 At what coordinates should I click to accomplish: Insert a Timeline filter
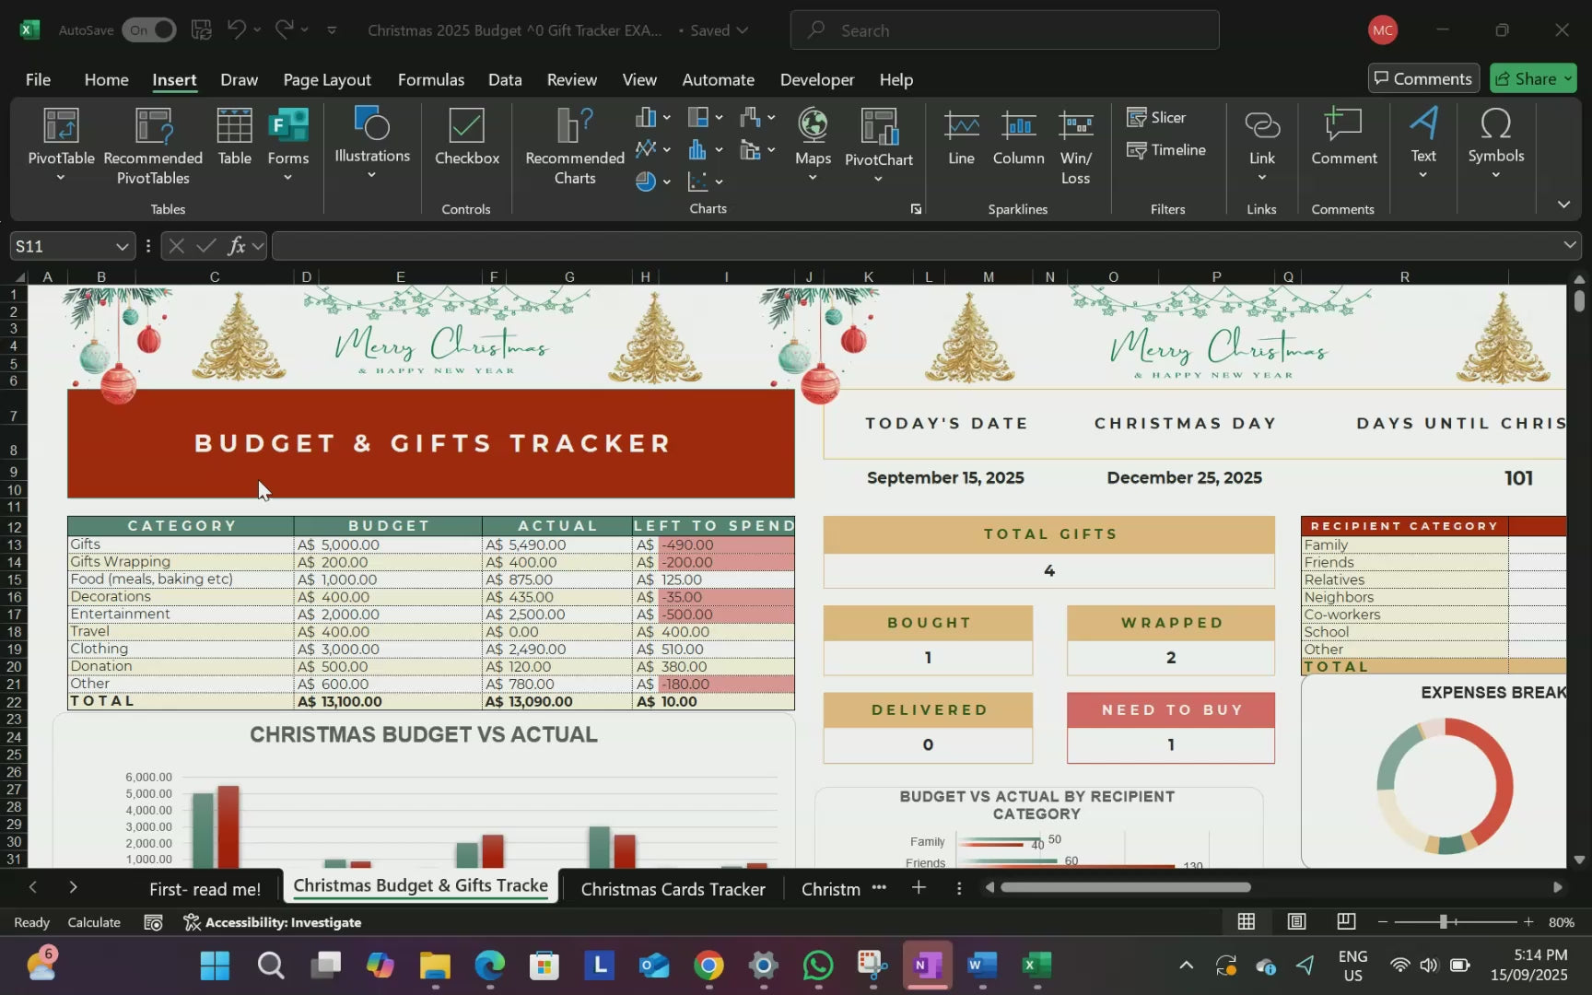coord(1165,149)
